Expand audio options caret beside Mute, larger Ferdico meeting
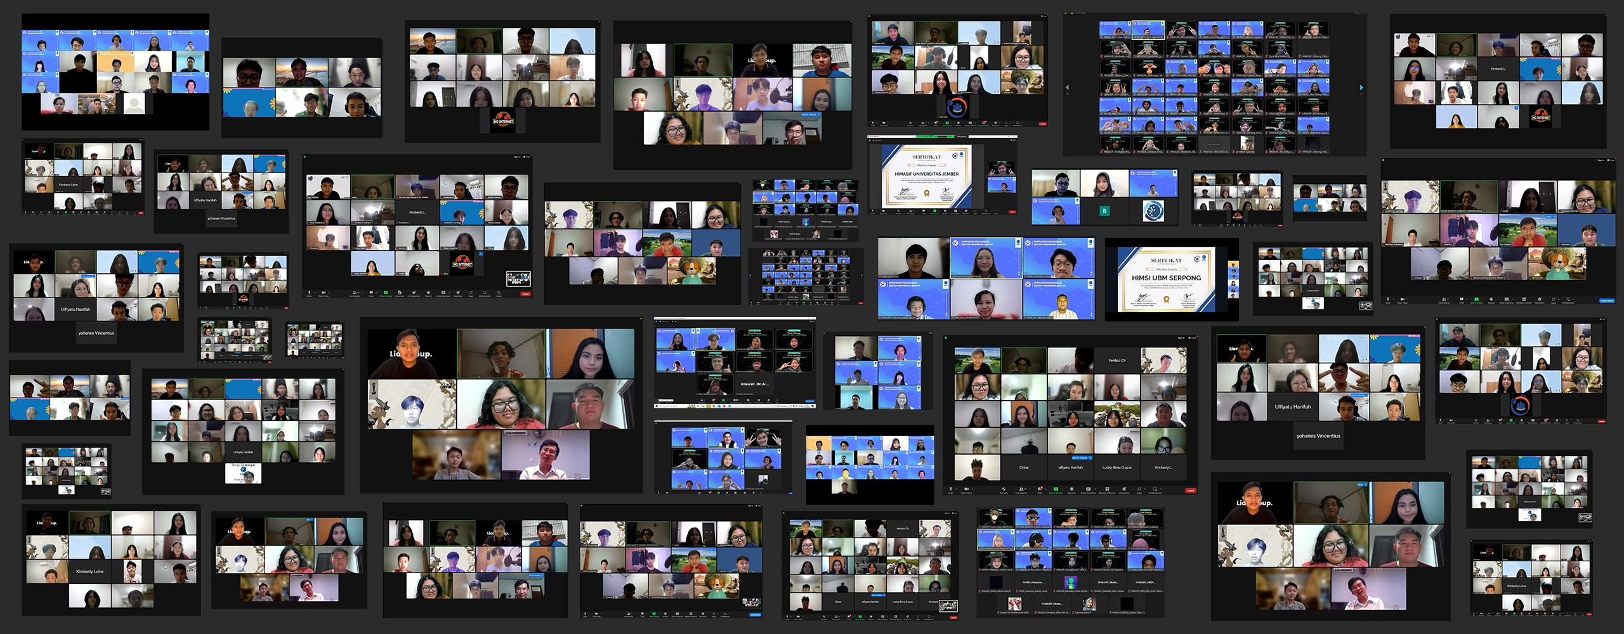Viewport: 1624px width, 634px height. [x=957, y=489]
